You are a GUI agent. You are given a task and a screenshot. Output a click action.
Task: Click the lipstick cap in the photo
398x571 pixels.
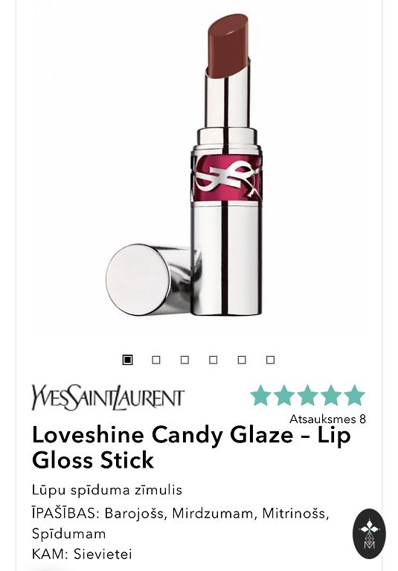tap(147, 280)
